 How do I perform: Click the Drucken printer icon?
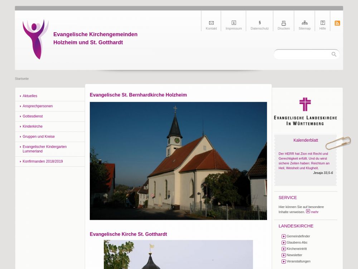pos(284,23)
